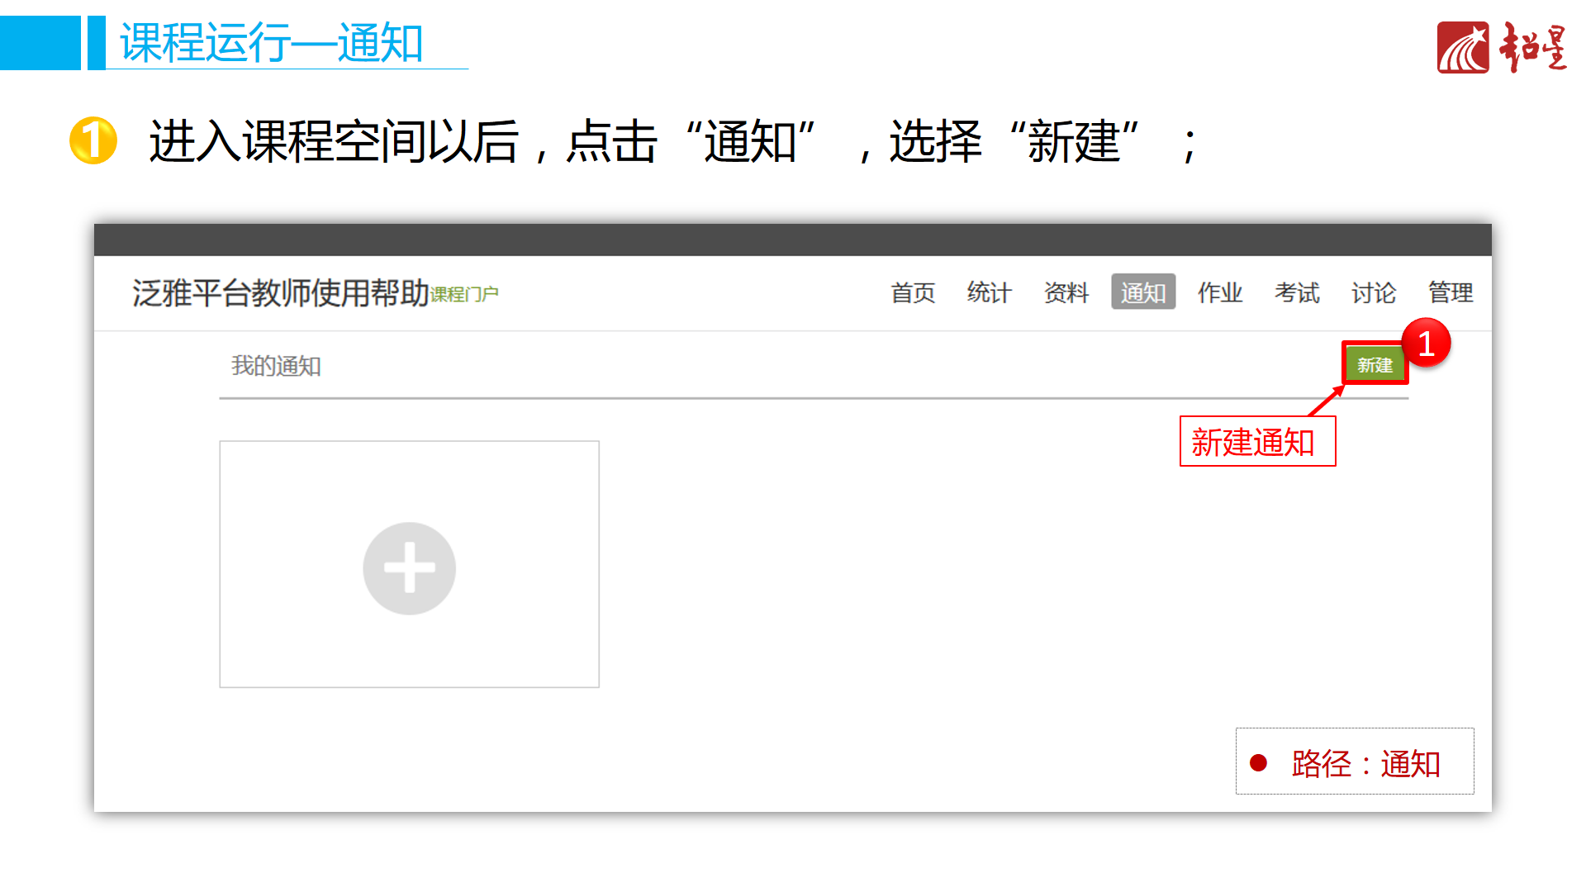1586x892 pixels.
Task: Go to the 作业 tab
Action: 1219,292
